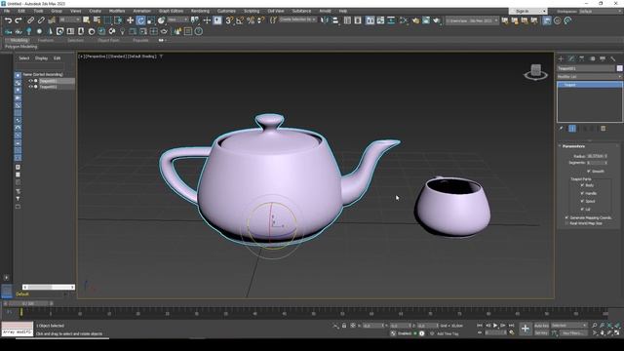Screen dimensions: 624x351
Task: Activate the Select and Move tool
Action: pos(130,20)
